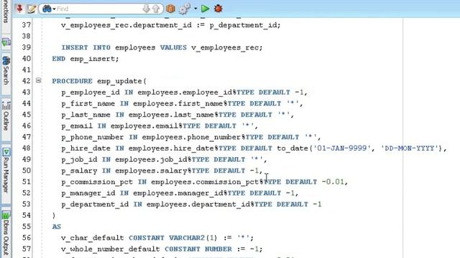
Task: Click emp_update procedure name
Action: click(119, 81)
